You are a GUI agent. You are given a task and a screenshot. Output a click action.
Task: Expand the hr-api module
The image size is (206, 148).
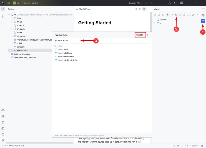click(12, 22)
